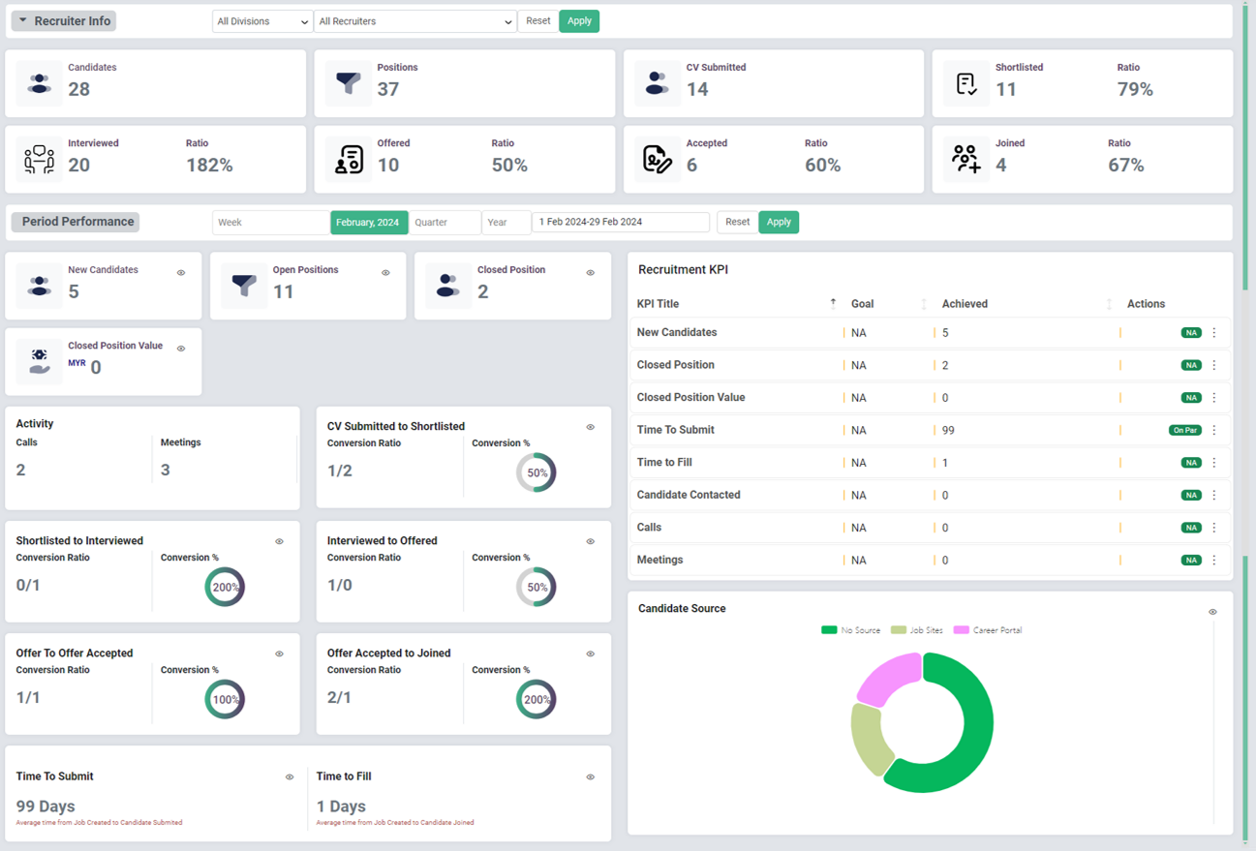Click the No Source legend swatch

tap(829, 630)
